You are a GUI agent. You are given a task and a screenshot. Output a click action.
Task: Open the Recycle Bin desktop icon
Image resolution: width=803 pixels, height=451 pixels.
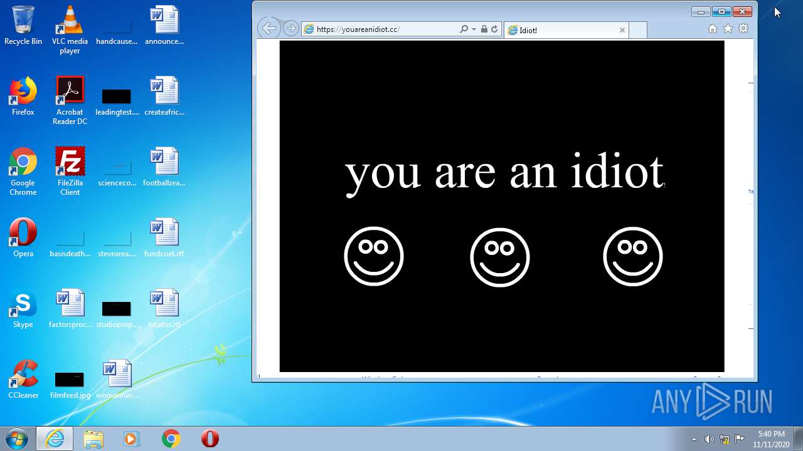coord(23,26)
